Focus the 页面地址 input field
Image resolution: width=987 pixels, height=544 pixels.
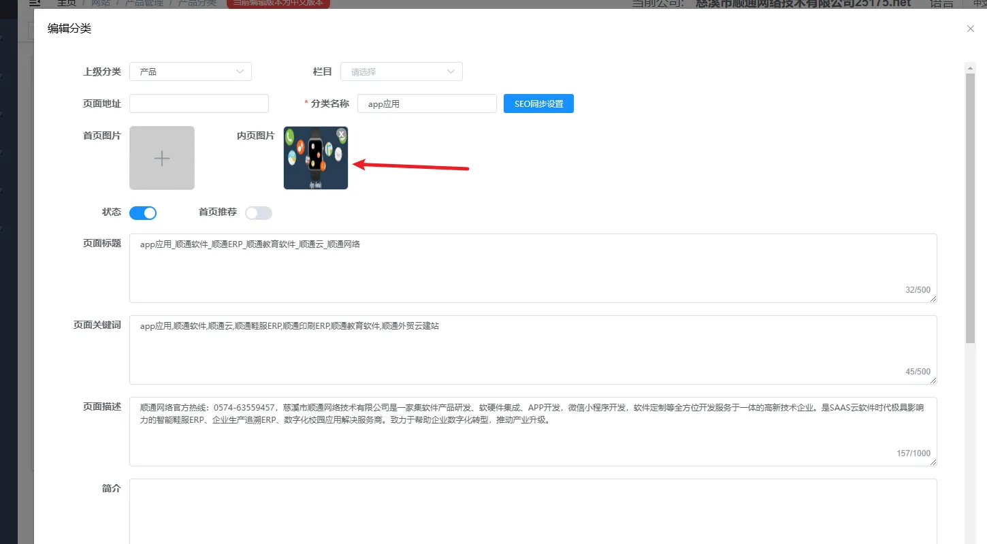tap(199, 103)
